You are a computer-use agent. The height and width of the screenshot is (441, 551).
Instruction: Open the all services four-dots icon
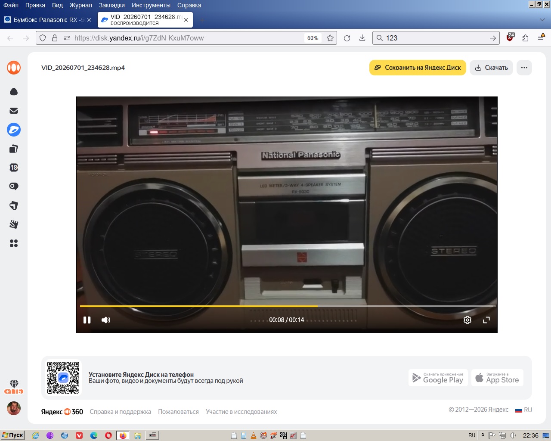coord(14,243)
